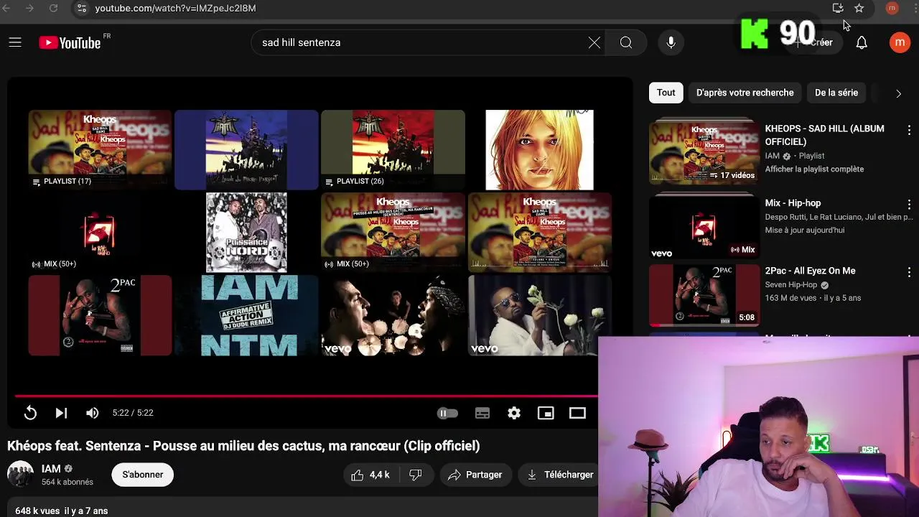Open the video title text
The image size is (919, 517).
tap(243, 446)
